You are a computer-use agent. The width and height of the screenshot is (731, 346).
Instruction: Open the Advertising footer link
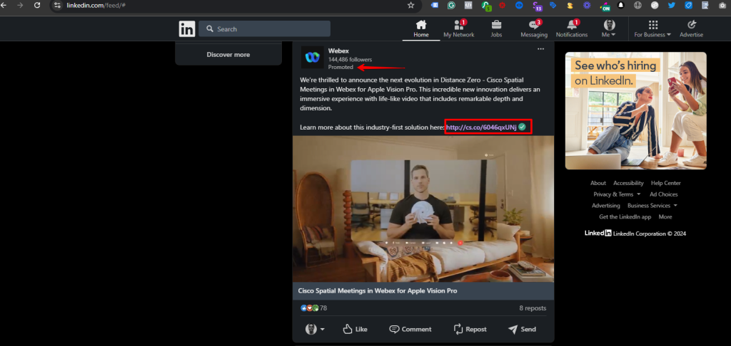[x=606, y=206]
